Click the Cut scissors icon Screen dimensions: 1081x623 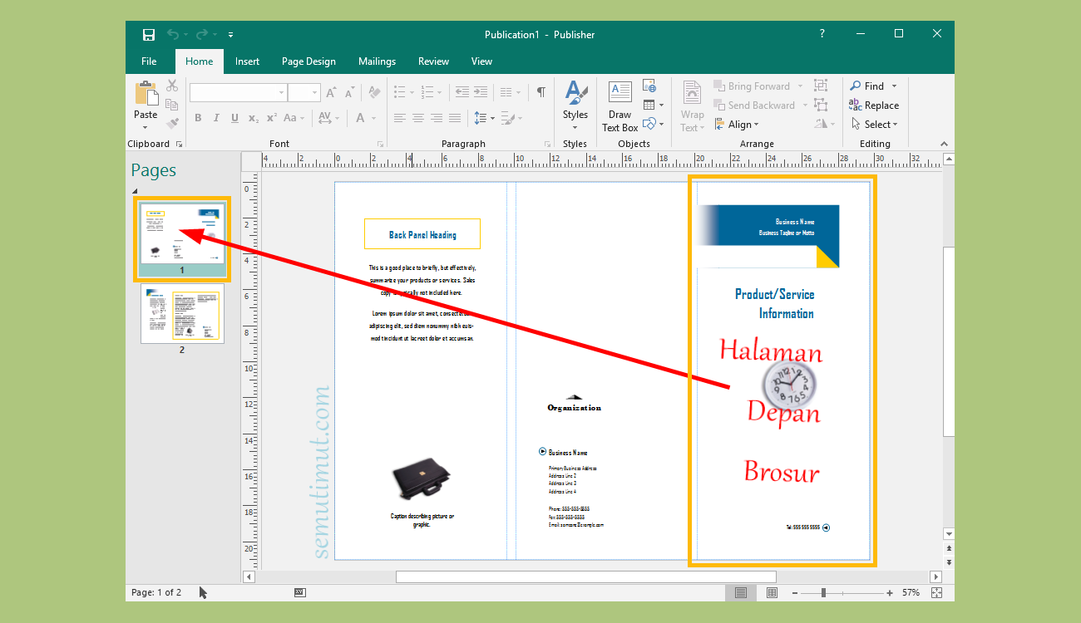pyautogui.click(x=172, y=86)
